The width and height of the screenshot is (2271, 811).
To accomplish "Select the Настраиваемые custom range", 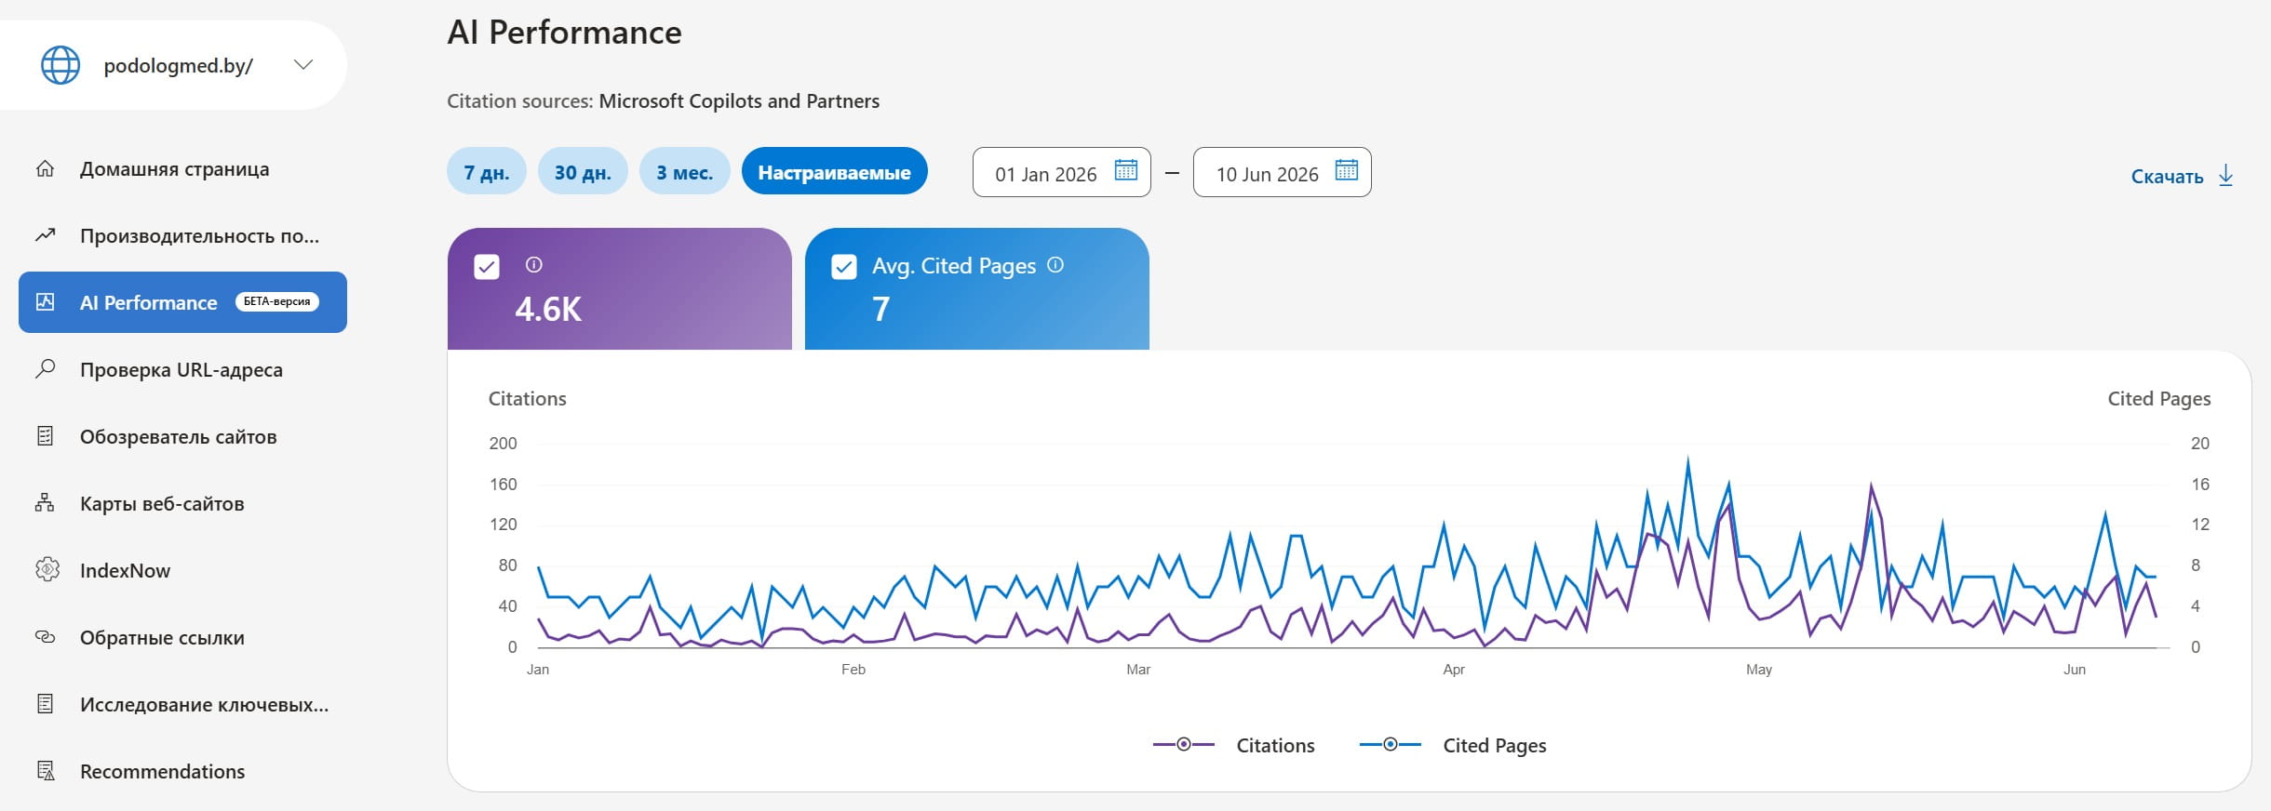I will pyautogui.click(x=834, y=172).
